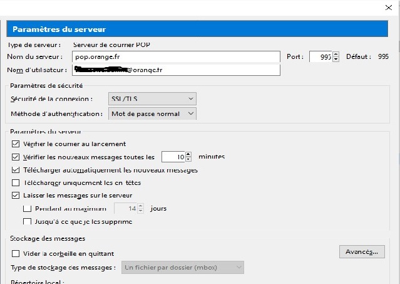Expand the Type de stockage des messages dropdown
Screen dimensions: 400x284
(x=182, y=268)
